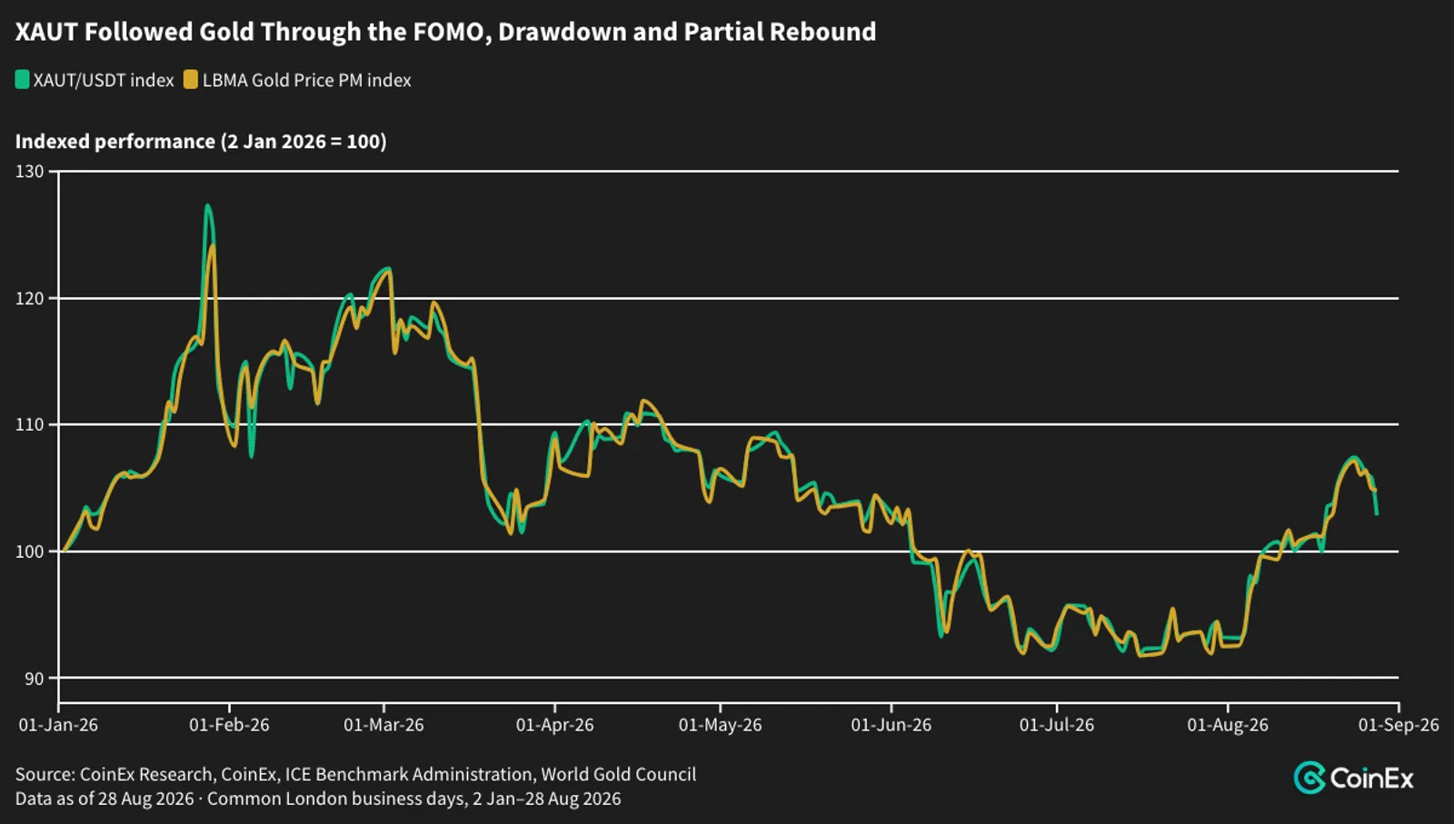1454x824 pixels.
Task: Click the green XAUT/USDT legend swatch
Action: coord(22,80)
